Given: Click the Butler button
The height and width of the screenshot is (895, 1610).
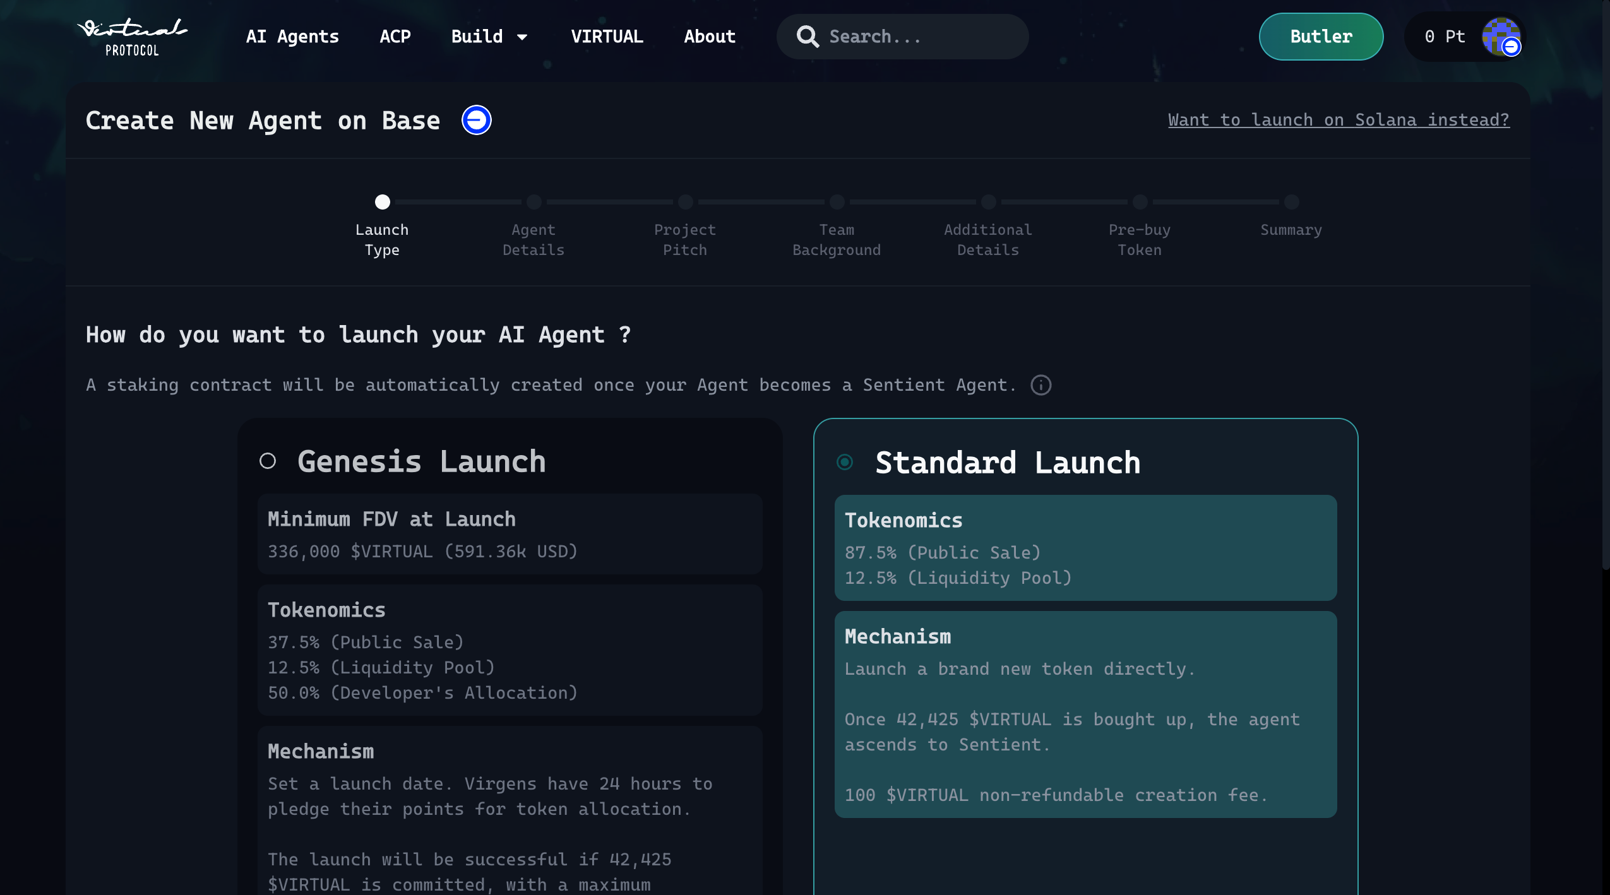Looking at the screenshot, I should click(1321, 37).
